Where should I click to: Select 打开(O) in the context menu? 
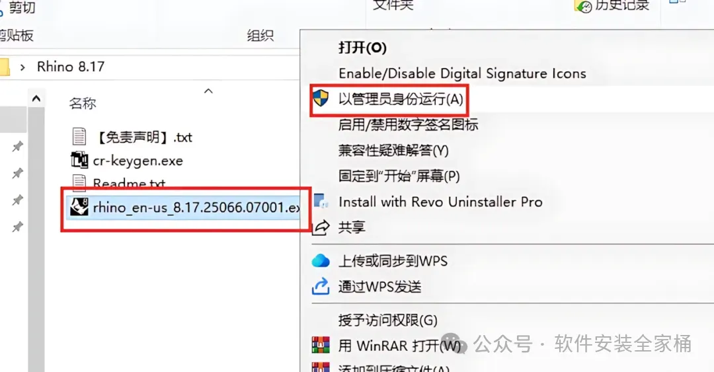click(x=362, y=48)
